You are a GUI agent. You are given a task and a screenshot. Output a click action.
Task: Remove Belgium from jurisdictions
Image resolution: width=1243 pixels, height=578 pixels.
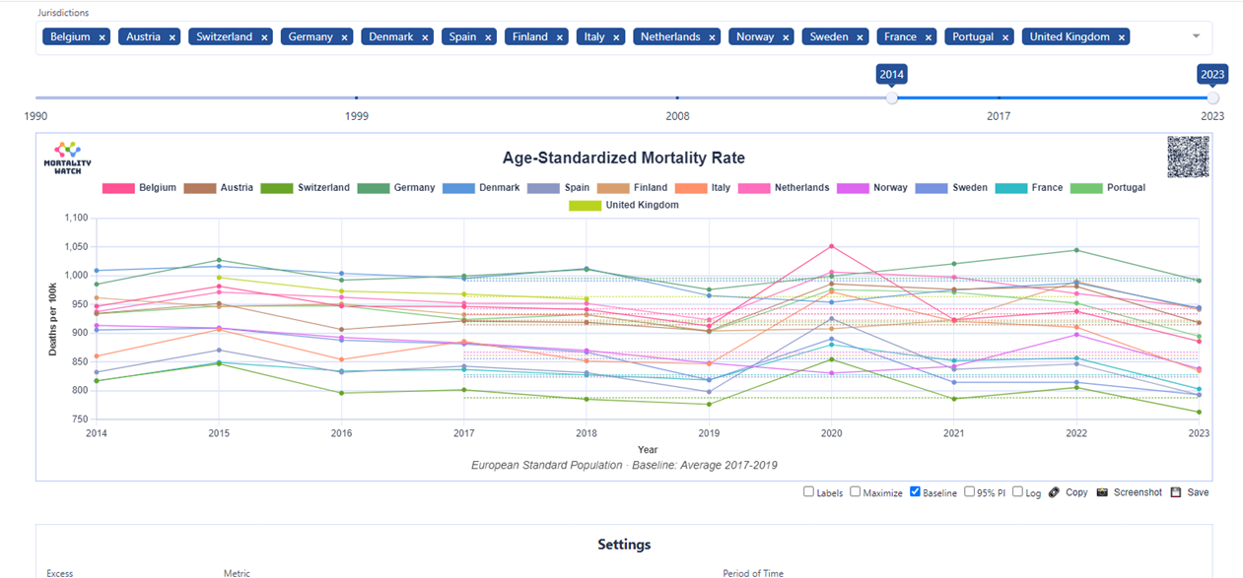(x=102, y=37)
